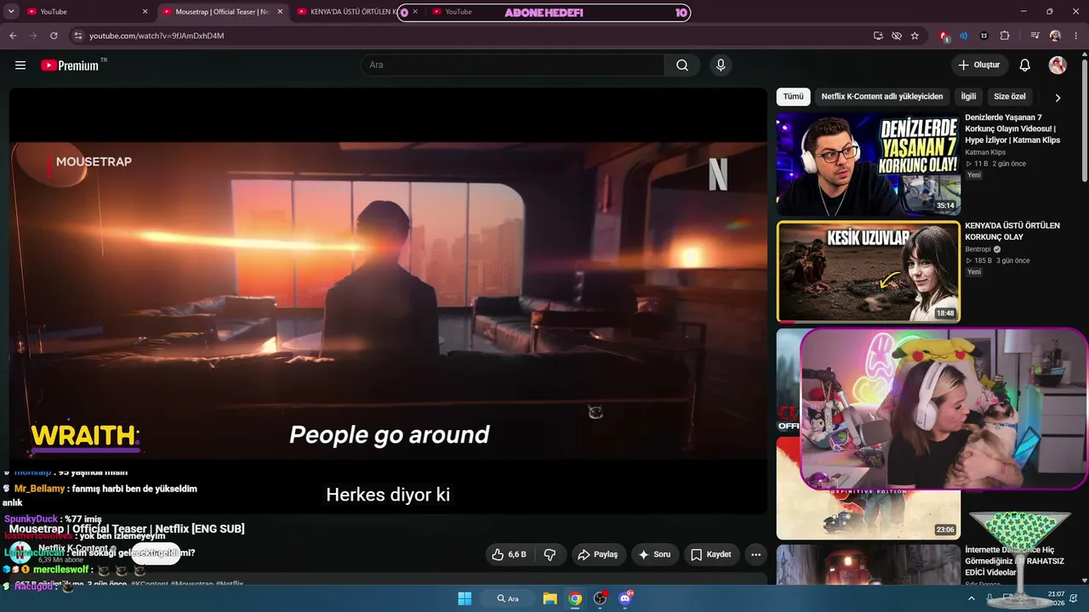The image size is (1089, 612).
Task: Open the blue sound wave extension
Action: pos(964,36)
